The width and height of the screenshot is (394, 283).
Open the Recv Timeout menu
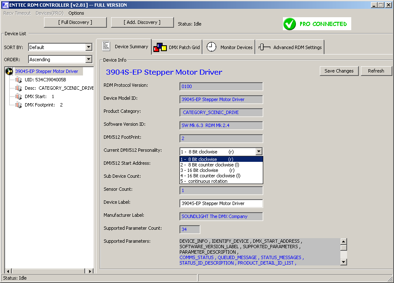tap(17, 13)
